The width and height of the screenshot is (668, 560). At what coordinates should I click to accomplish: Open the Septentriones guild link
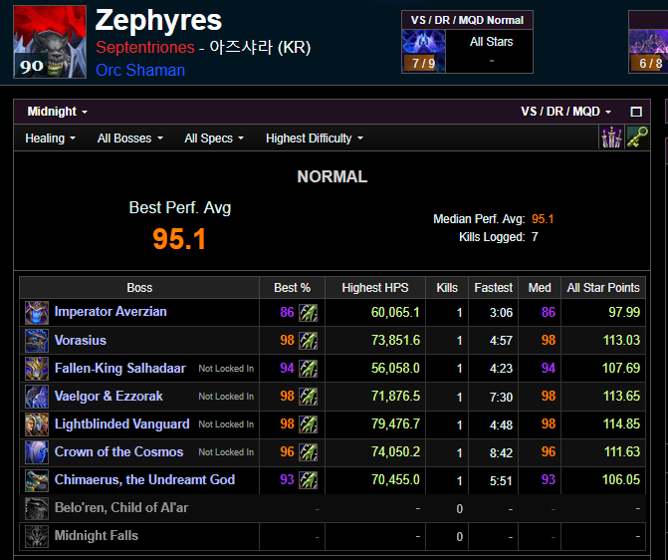(x=143, y=47)
